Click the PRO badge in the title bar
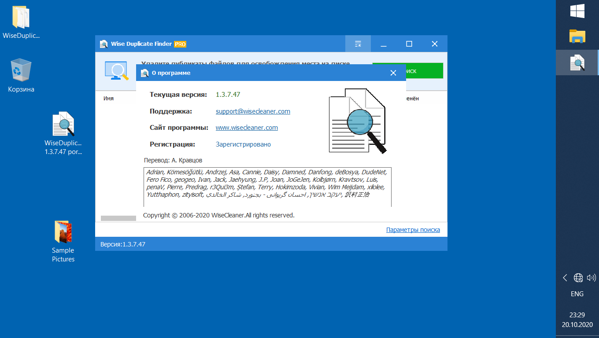Image resolution: width=599 pixels, height=338 pixels. click(180, 44)
